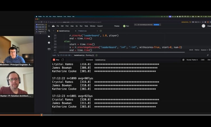Click the red Stop square icon
Screen dimensions: 211x127
tap(54, 60)
